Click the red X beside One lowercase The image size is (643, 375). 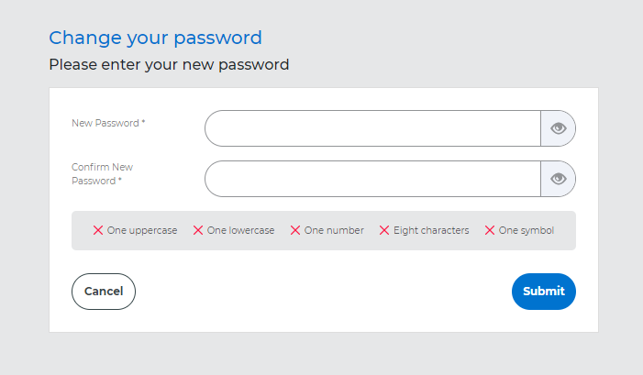click(x=198, y=230)
